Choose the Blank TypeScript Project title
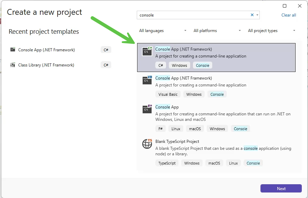This screenshot has width=308, height=198. [177, 142]
